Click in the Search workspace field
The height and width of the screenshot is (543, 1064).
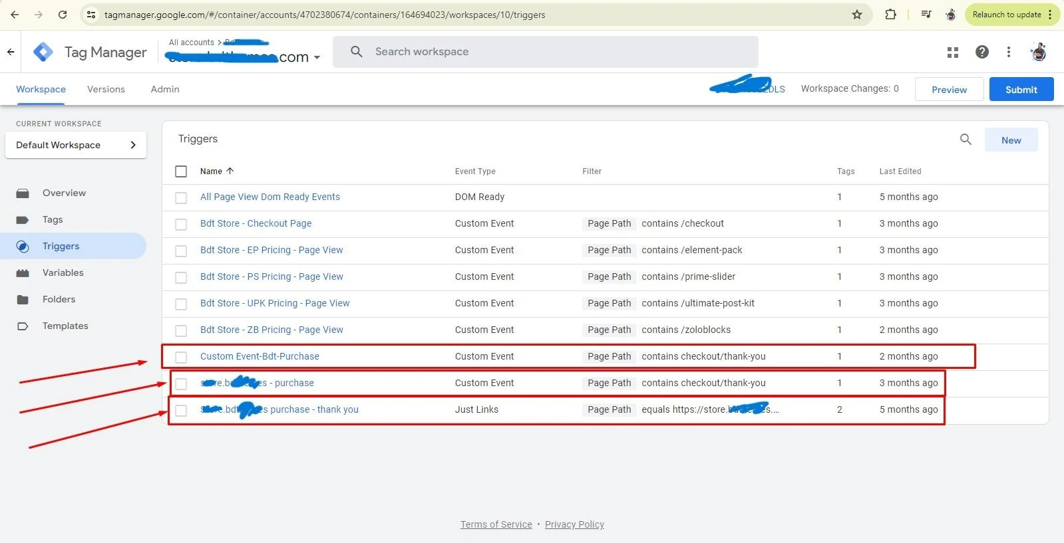coord(546,52)
